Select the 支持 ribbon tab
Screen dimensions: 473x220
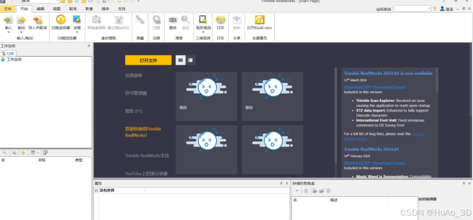pyautogui.click(x=122, y=9)
